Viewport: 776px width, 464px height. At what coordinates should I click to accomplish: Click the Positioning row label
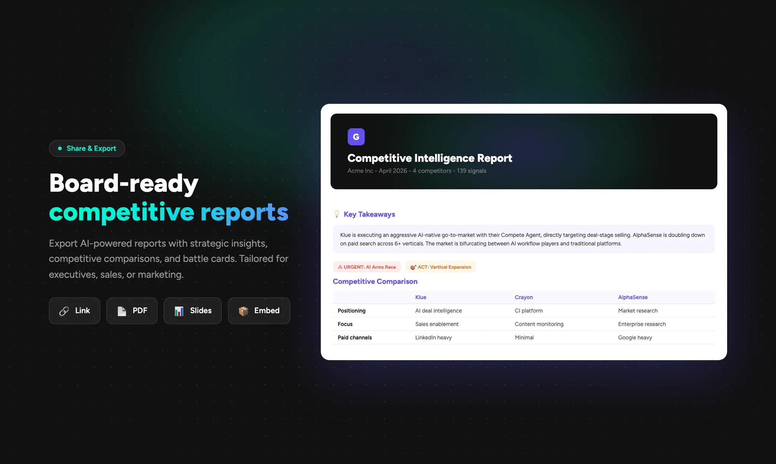tap(352, 311)
